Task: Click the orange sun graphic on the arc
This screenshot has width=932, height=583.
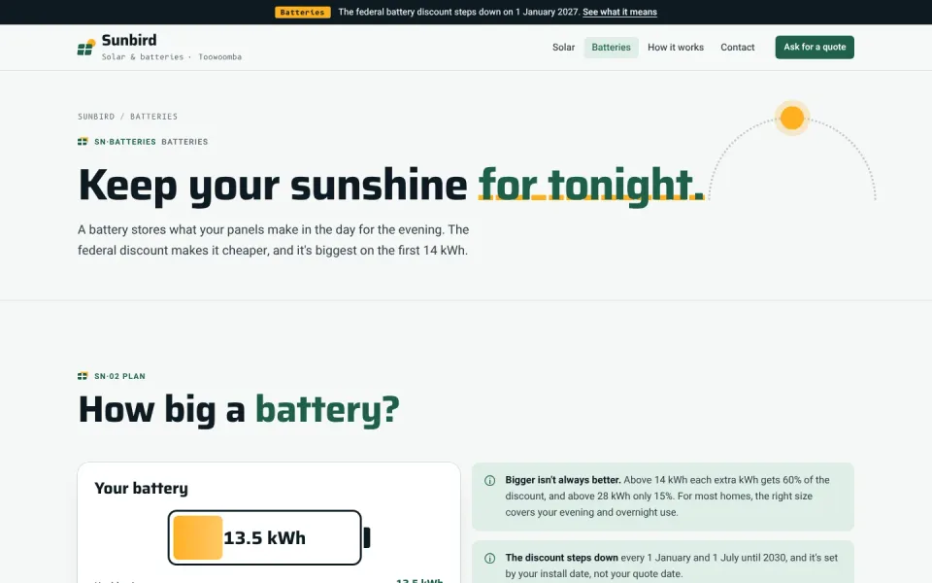Action: tap(792, 118)
